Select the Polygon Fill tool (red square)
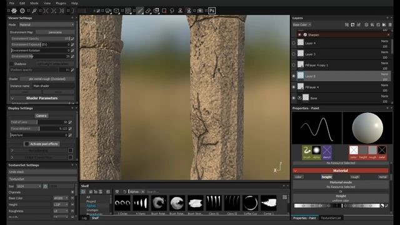Image resolution: width=400 pixels, height=225 pixels. 164,11
